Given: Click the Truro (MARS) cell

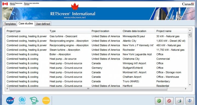Looking at the screenshot, I should point(131,81).
